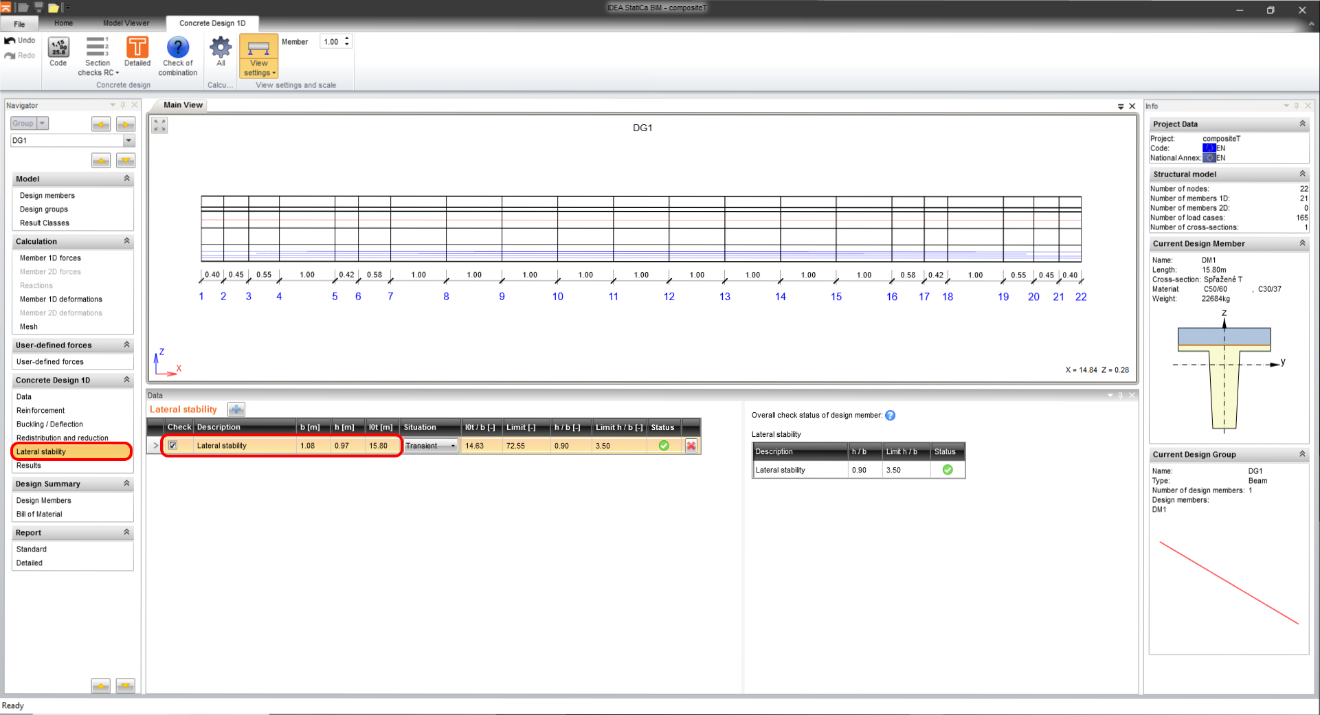
Task: Open Check of combination tool
Action: (x=178, y=55)
